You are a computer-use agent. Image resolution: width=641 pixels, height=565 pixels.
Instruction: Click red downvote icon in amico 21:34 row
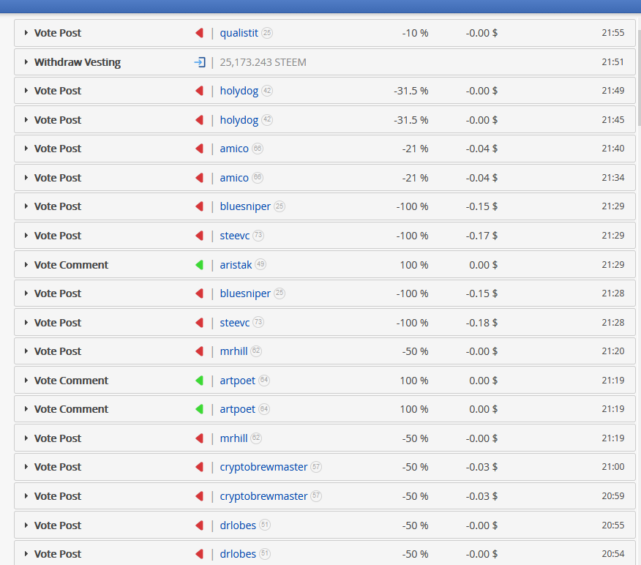[200, 178]
